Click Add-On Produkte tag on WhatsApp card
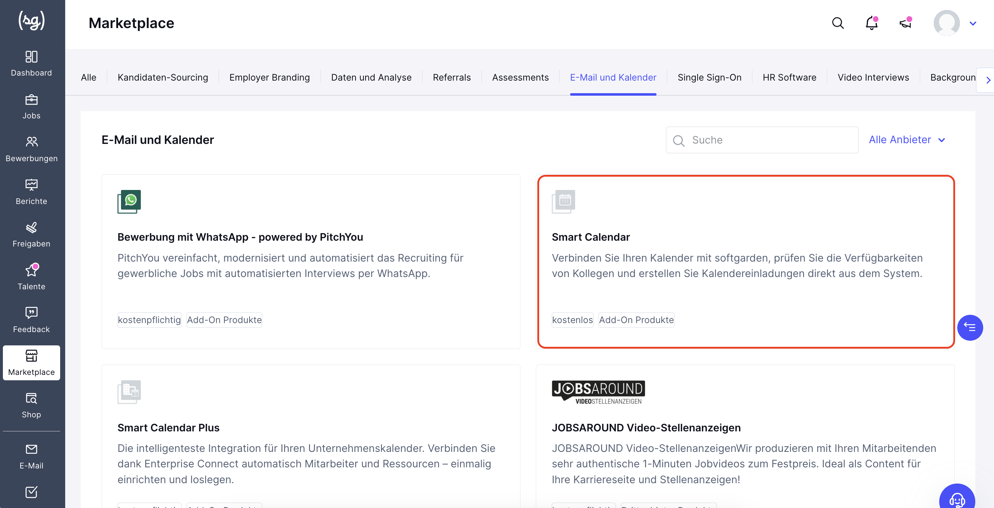The height and width of the screenshot is (508, 994). [x=224, y=320]
